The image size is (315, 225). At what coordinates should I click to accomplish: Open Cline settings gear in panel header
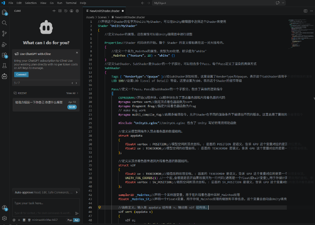[77, 11]
